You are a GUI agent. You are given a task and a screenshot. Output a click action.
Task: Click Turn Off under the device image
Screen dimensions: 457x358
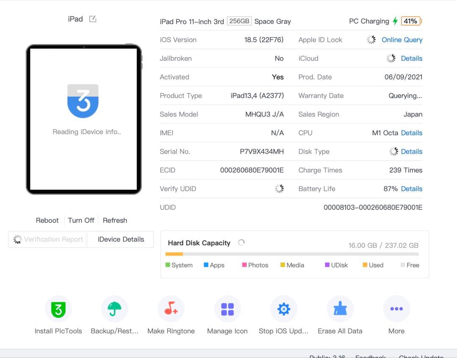81,220
